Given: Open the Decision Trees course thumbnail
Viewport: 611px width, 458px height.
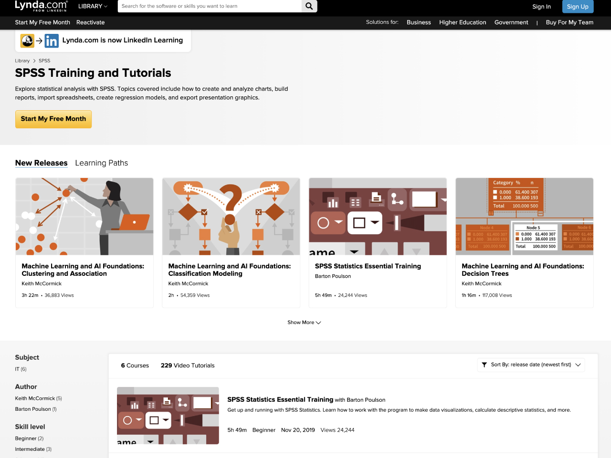Looking at the screenshot, I should [x=525, y=217].
